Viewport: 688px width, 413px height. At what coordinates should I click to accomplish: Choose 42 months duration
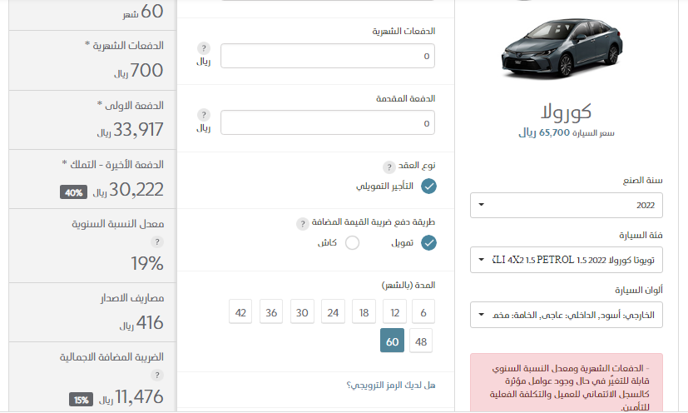click(240, 312)
